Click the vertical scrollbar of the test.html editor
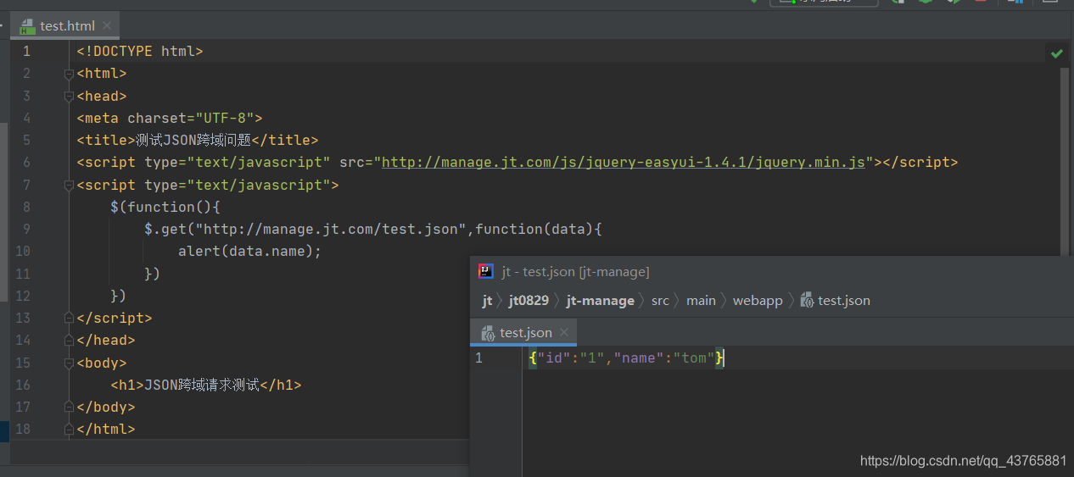 pyautogui.click(x=1066, y=161)
